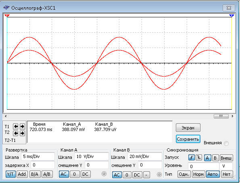240x183 pixels.
Task: Select falling edge trigger icon
Action: click(x=199, y=158)
